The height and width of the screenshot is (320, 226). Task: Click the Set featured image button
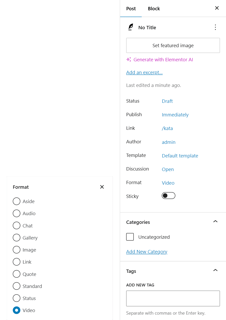(x=173, y=45)
